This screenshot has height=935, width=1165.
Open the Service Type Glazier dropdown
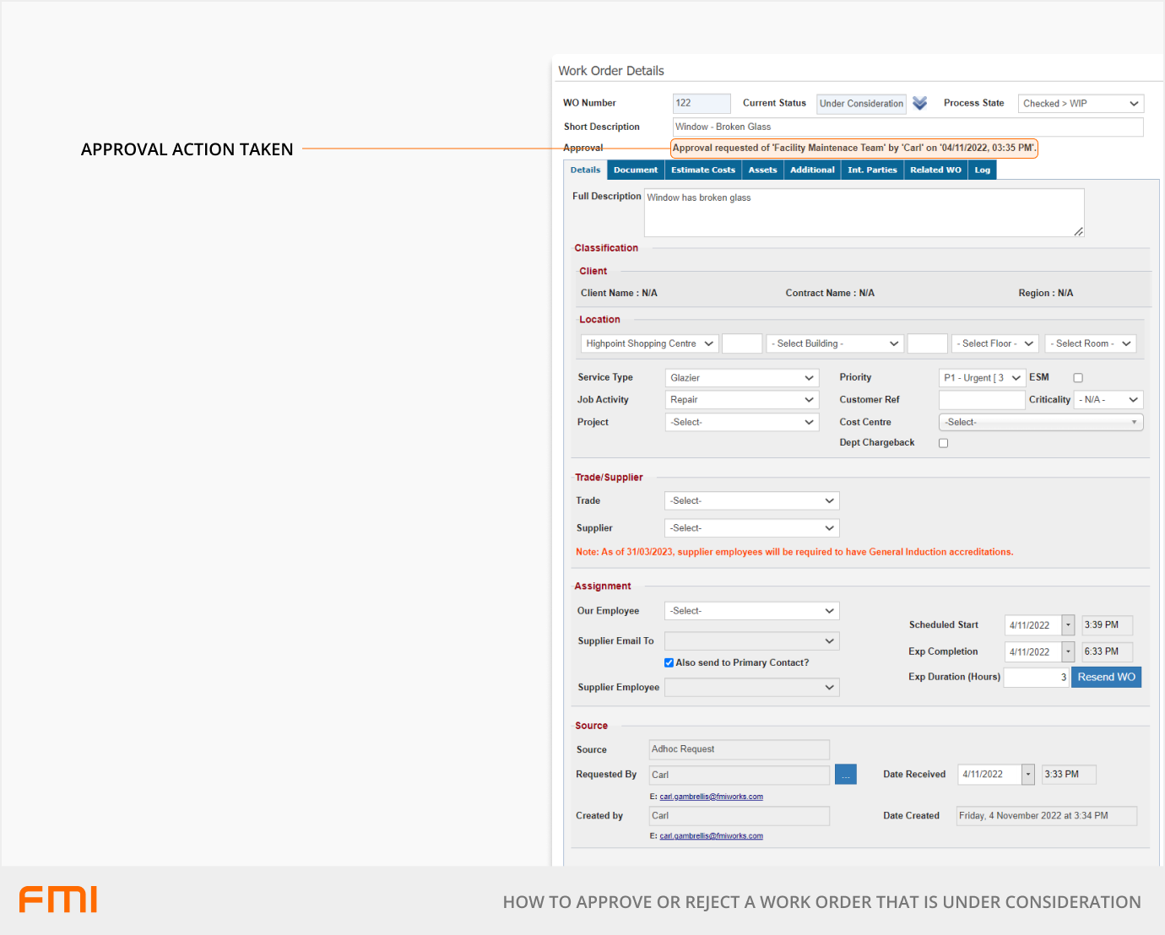(742, 378)
